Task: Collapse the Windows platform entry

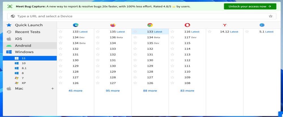Action: 30,52
